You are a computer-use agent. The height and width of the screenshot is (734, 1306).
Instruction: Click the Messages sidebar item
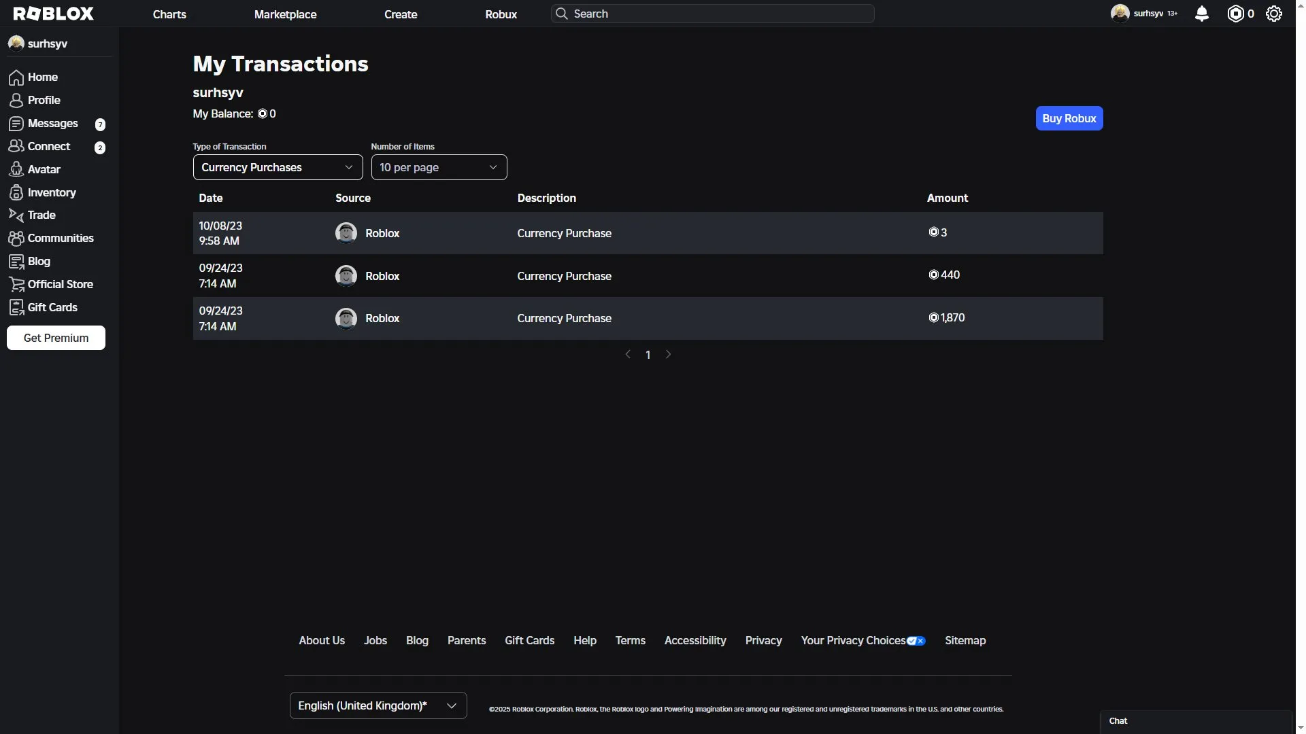(x=52, y=123)
